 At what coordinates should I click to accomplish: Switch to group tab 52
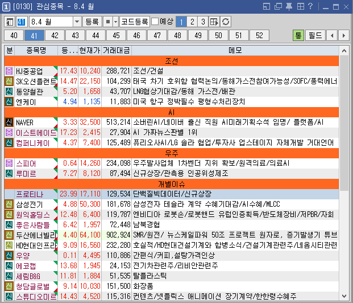click(259, 35)
